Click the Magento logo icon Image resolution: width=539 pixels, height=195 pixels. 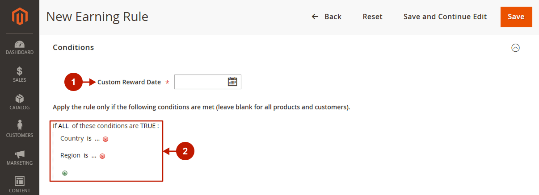20,17
